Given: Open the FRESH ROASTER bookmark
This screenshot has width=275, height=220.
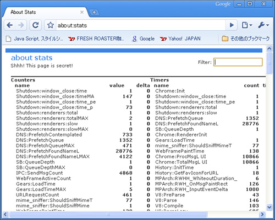Looking at the screenshot, I should point(96,38).
